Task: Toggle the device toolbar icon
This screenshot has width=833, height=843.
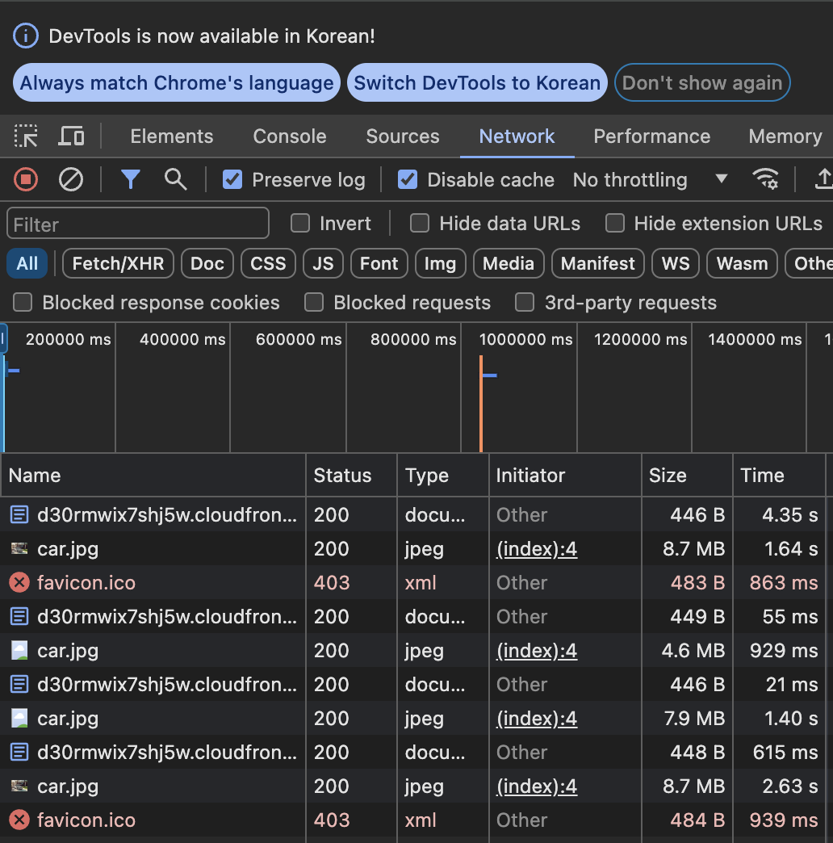Action: point(71,136)
